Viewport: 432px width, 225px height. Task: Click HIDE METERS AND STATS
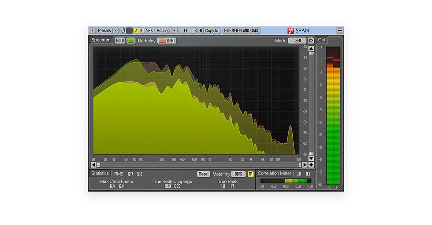pyautogui.click(x=241, y=30)
